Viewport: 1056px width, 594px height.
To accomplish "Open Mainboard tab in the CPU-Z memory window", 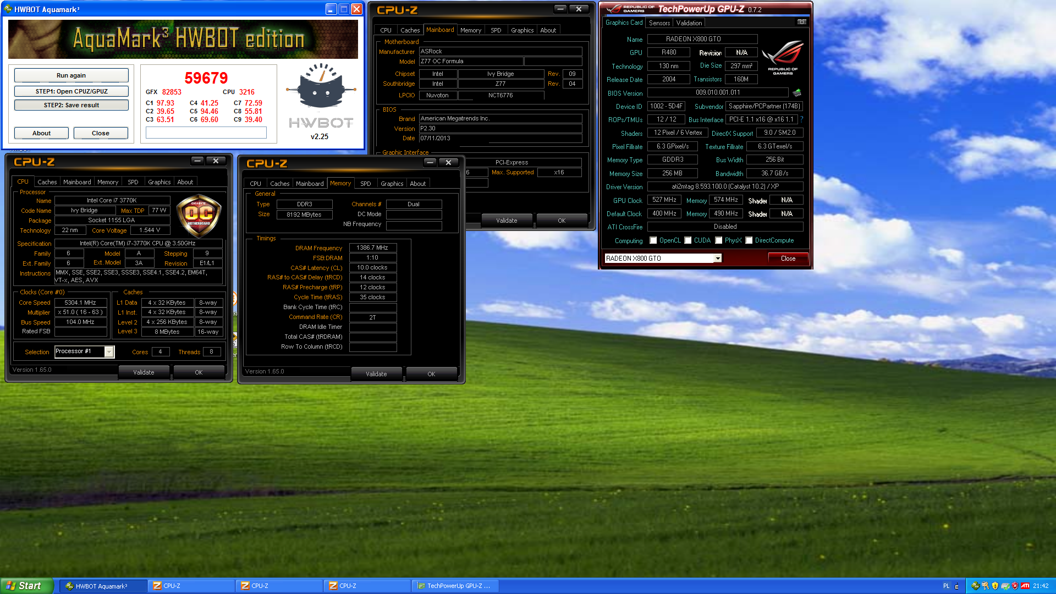I will [x=310, y=184].
